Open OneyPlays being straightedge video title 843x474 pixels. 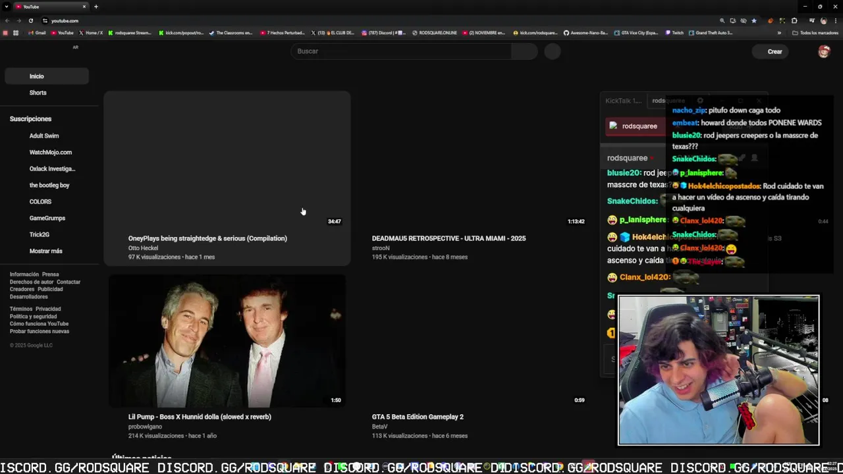coord(207,238)
